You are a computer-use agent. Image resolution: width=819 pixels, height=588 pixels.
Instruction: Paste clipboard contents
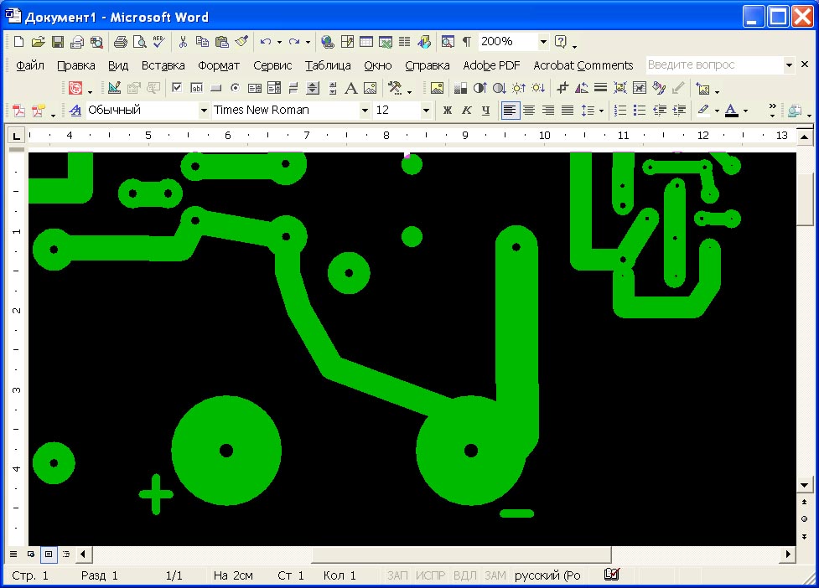[x=222, y=42]
